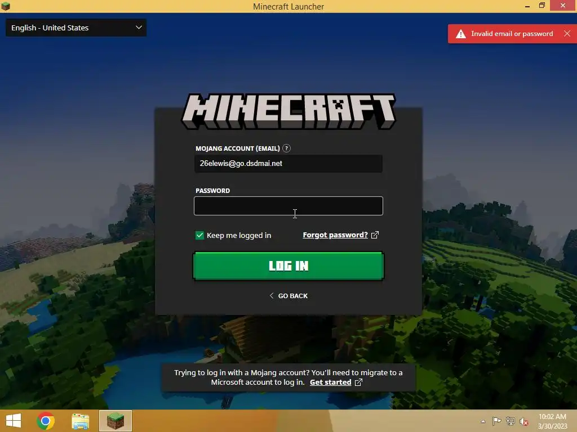Open Action Center flag icon

click(496, 421)
